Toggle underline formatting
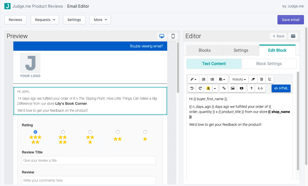 (270, 79)
